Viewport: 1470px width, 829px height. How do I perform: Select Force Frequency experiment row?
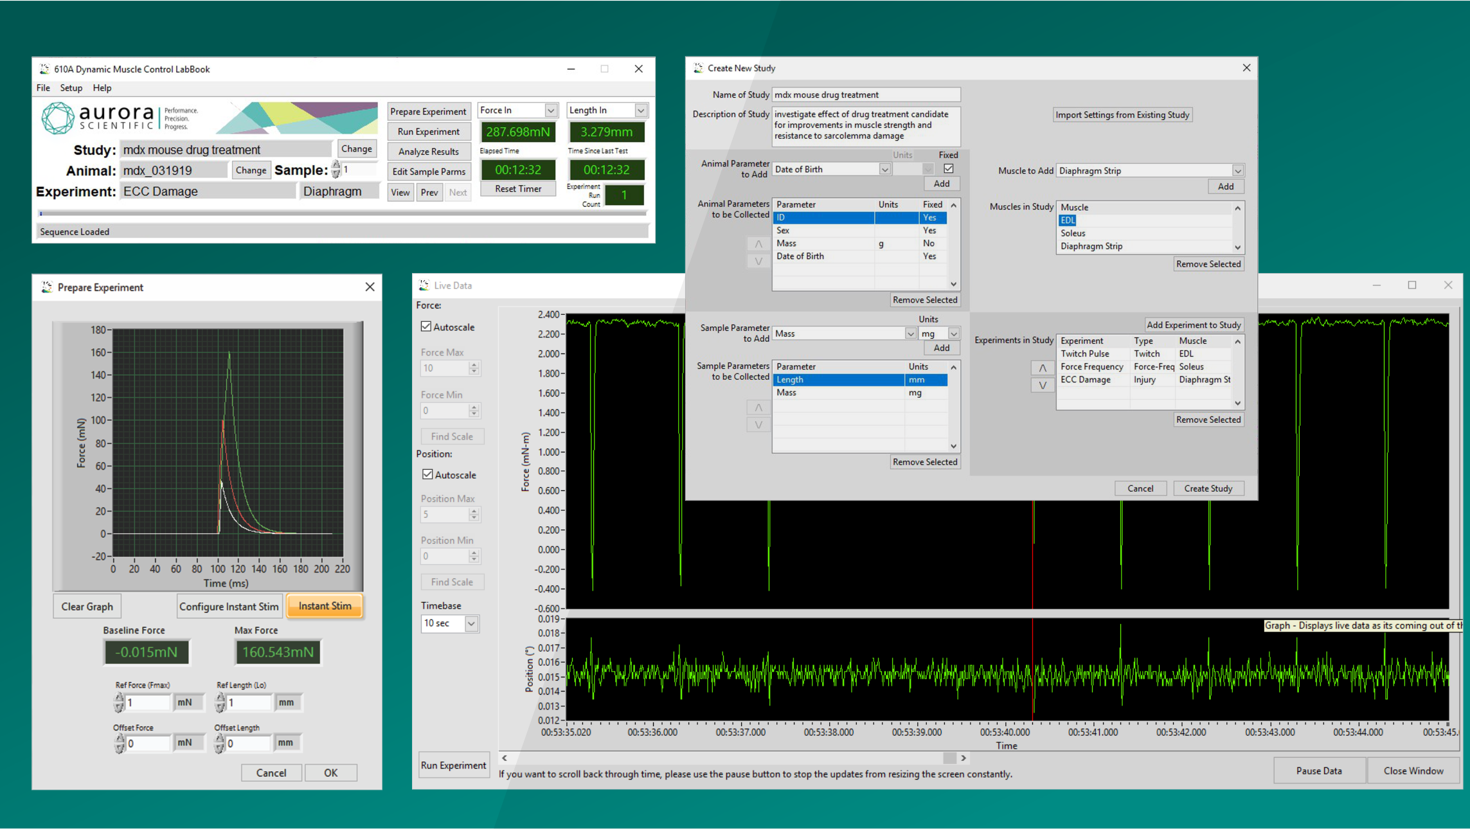(x=1144, y=367)
